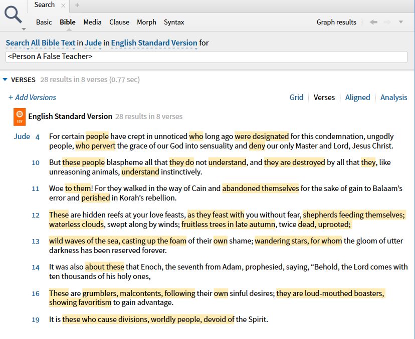Switch to Analysis view

pyautogui.click(x=394, y=97)
